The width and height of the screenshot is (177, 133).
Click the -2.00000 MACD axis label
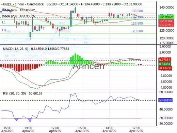point(165,76)
